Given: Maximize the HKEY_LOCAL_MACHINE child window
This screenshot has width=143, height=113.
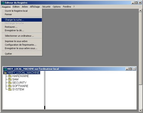Looking at the screenshot, I should coord(130,69).
